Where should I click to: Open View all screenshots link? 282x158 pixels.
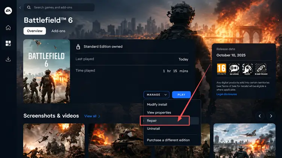92,116
